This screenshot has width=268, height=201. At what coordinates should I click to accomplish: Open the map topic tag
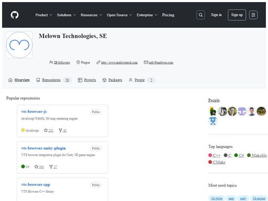pyautogui.click(x=231, y=198)
